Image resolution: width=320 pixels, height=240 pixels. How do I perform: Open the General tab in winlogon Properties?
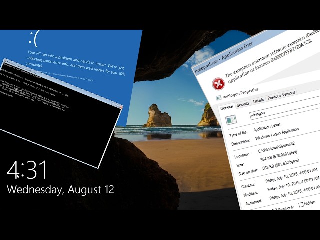227,107
